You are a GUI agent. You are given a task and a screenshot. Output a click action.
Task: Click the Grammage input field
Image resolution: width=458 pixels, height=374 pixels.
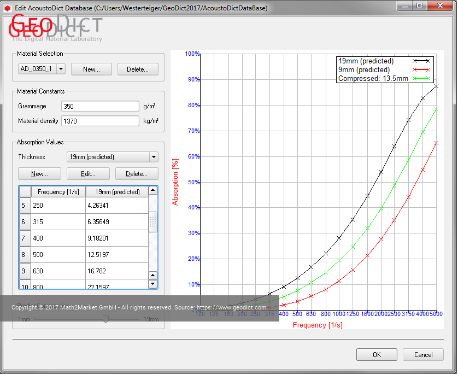pos(100,106)
